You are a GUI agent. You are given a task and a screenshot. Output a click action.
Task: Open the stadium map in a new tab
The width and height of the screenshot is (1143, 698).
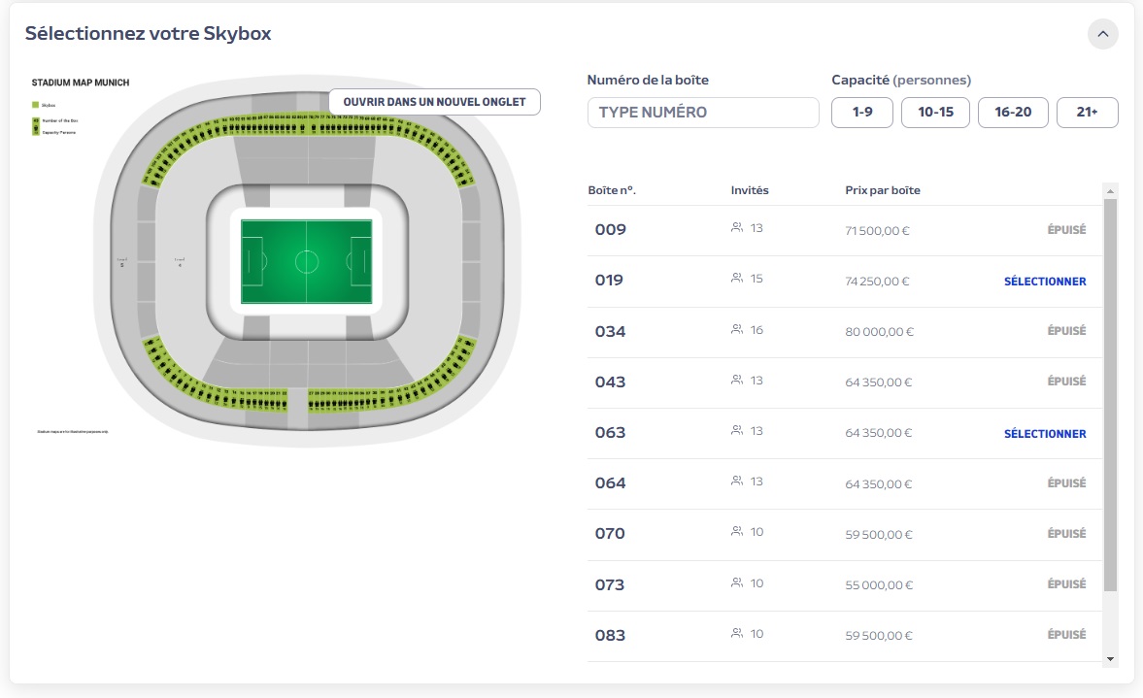[434, 102]
